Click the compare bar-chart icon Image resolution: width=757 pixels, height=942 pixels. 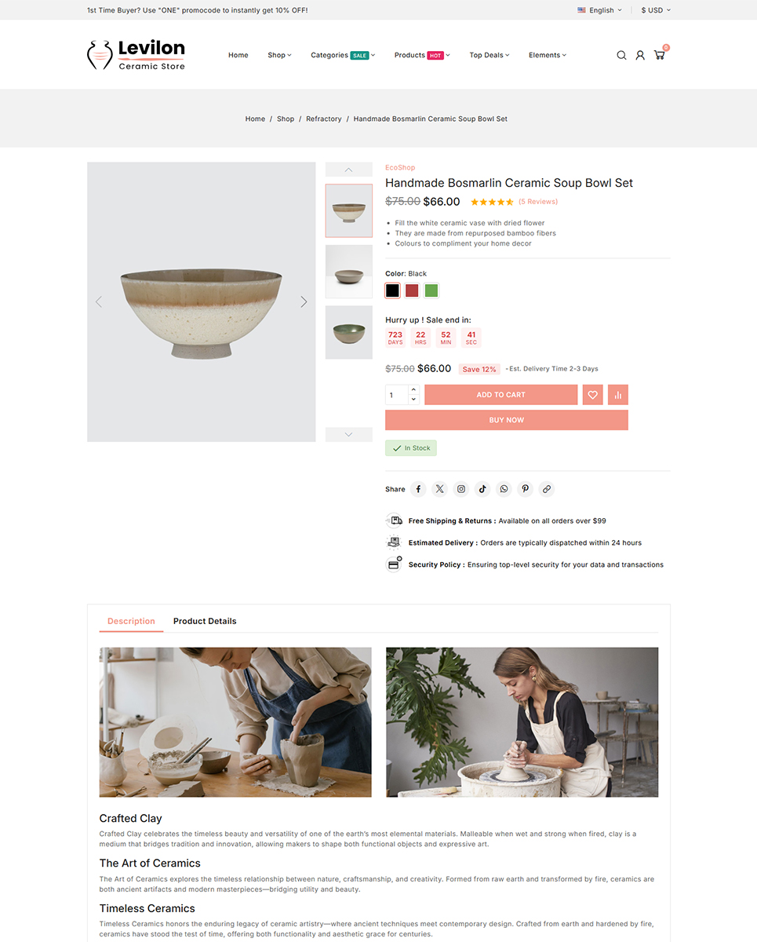tap(618, 395)
